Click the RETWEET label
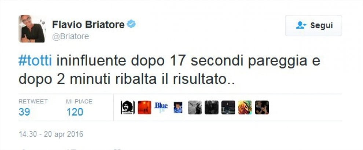363x150 pixels. (x=33, y=101)
